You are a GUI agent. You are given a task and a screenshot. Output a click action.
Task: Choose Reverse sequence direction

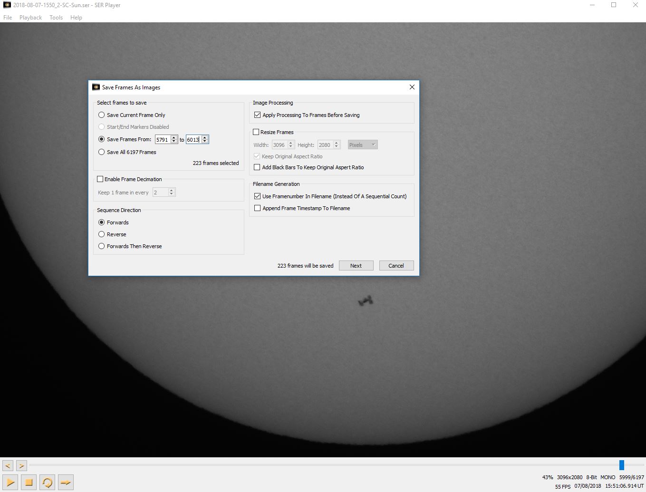coord(112,234)
